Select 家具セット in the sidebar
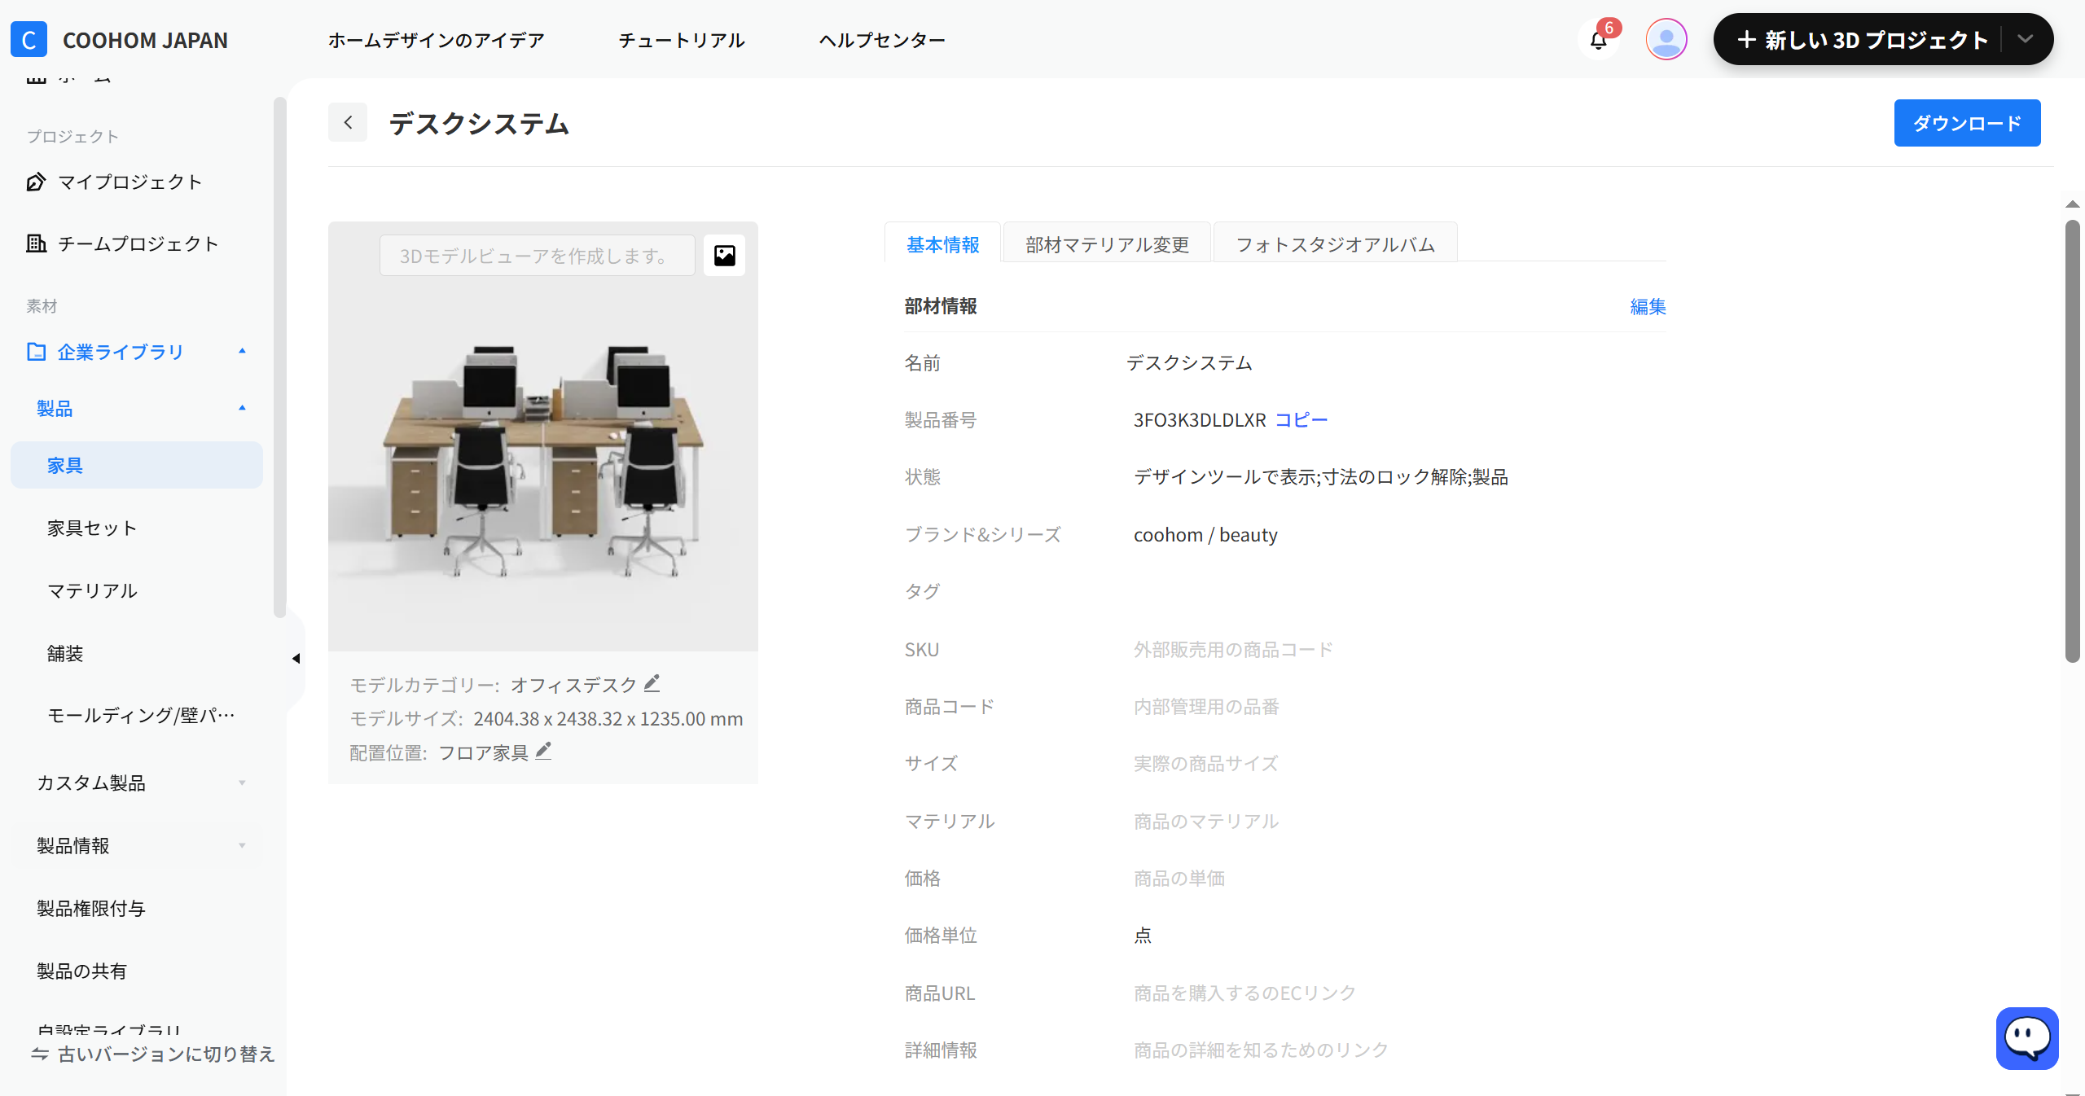The height and width of the screenshot is (1096, 2085). (x=92, y=528)
